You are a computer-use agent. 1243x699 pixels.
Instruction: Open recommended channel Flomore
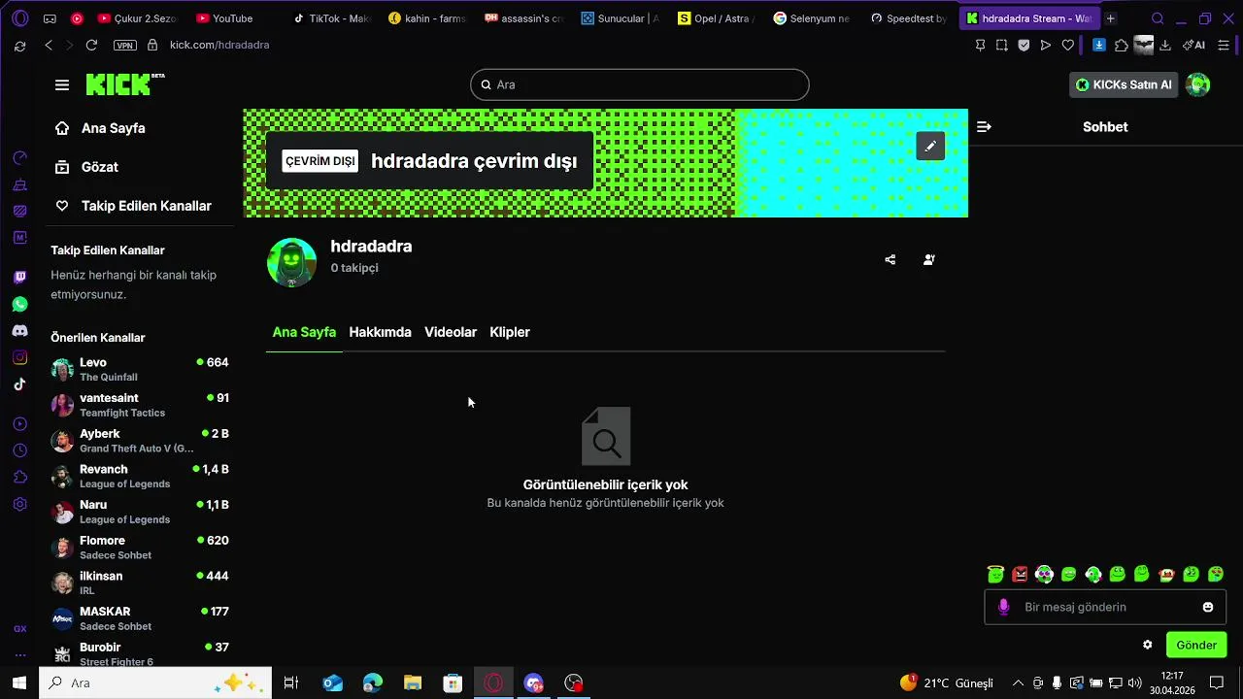tap(140, 548)
